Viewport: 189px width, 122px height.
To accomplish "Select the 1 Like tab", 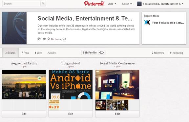I will [38, 53].
